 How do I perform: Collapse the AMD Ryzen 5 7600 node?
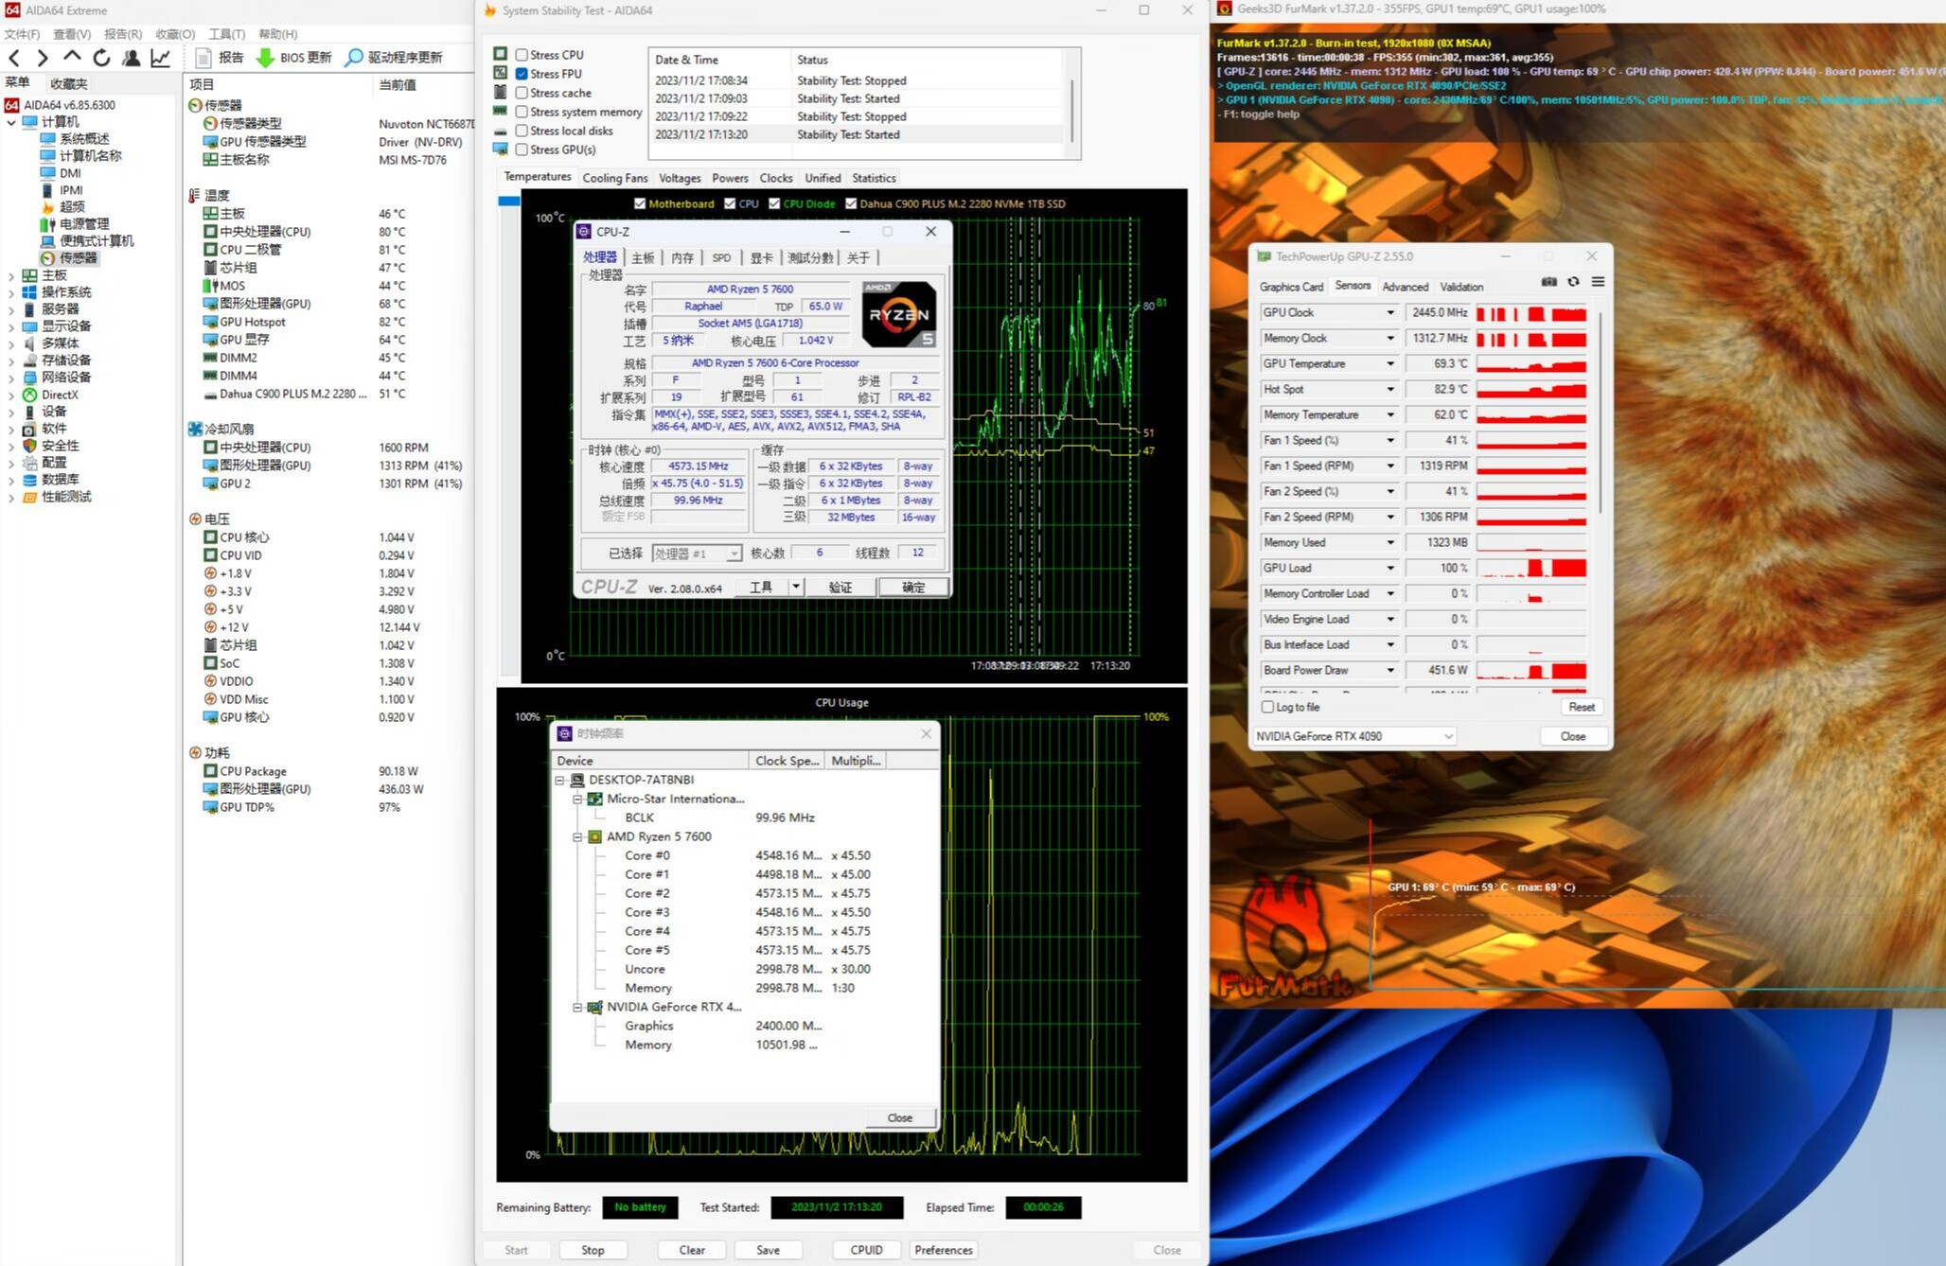click(x=577, y=836)
